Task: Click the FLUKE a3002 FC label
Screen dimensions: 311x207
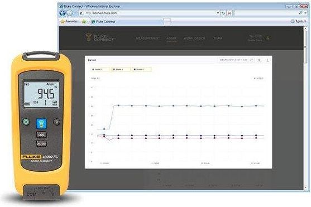Action: click(x=40, y=157)
